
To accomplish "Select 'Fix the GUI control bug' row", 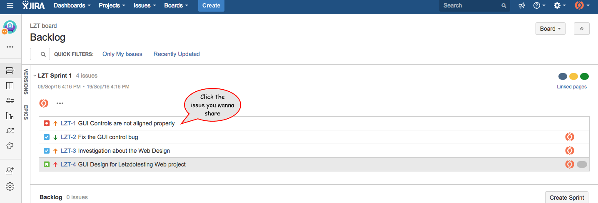I will tap(314, 137).
